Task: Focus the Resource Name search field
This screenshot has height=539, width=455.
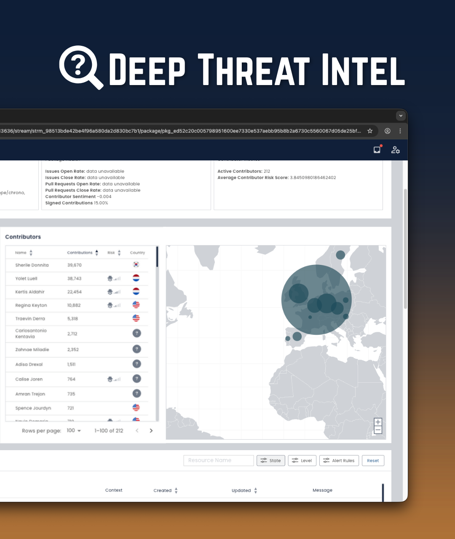Action: [219, 461]
